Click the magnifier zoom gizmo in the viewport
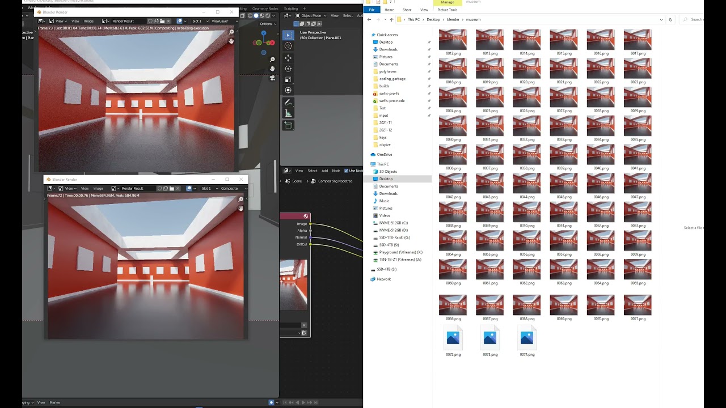 pos(272,59)
